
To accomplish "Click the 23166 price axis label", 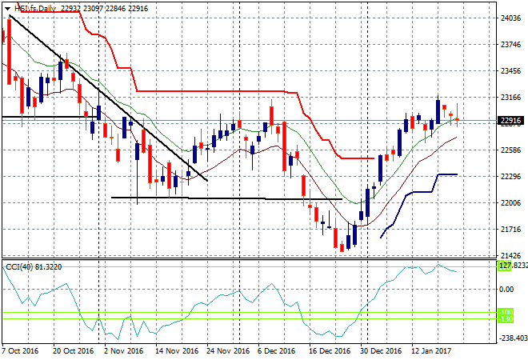I will tap(511, 98).
